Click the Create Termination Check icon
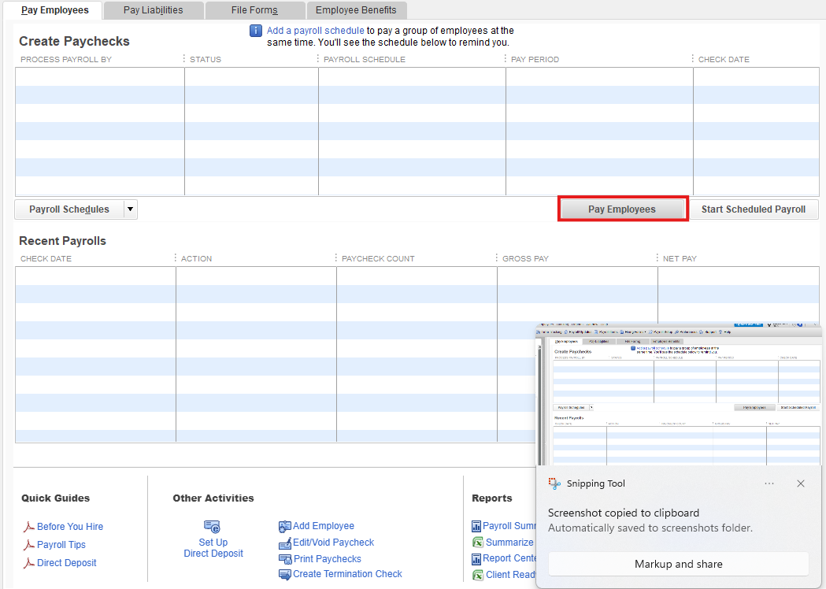 (x=285, y=575)
